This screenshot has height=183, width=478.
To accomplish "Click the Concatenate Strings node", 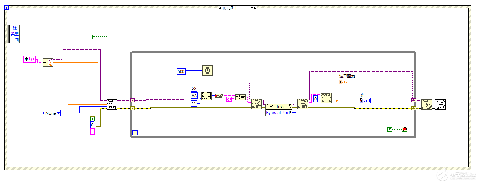I will click(x=241, y=97).
